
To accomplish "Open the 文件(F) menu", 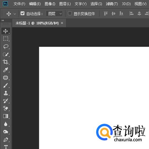I will pos(19,4).
